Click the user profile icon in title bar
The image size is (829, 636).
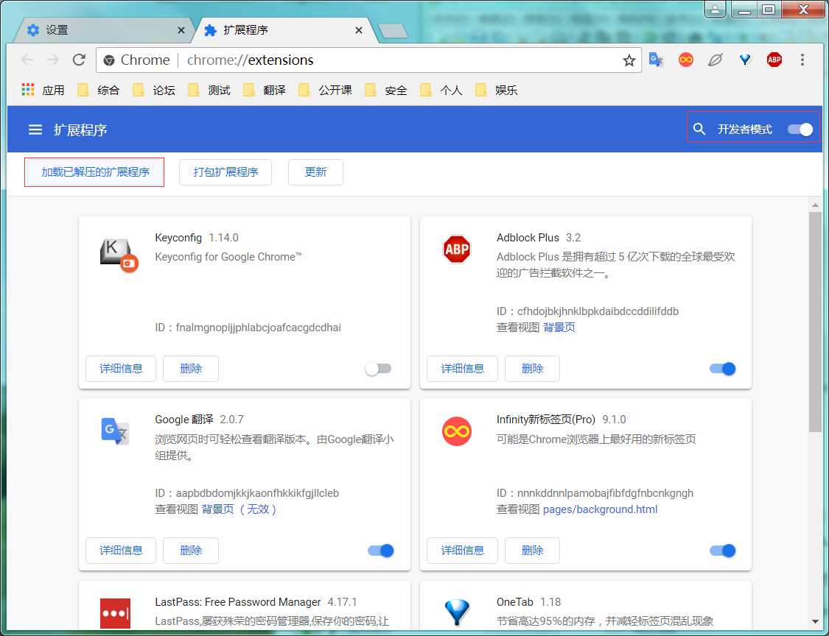(715, 9)
